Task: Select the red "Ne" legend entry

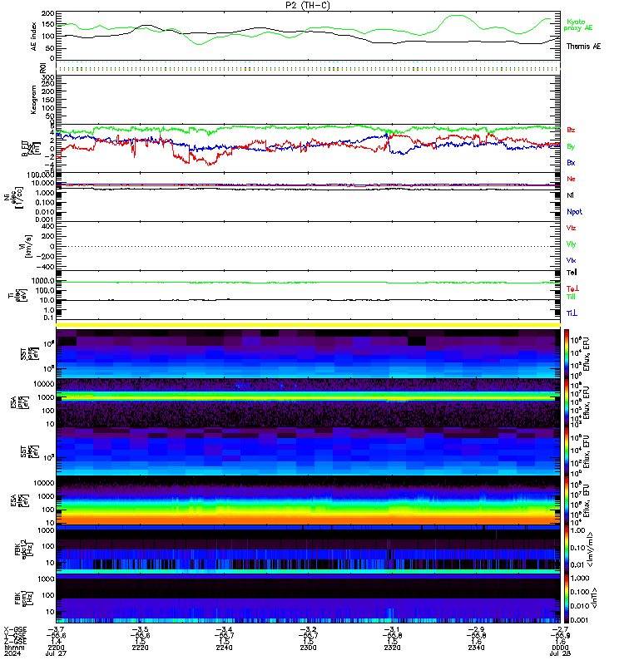Action: [x=571, y=179]
